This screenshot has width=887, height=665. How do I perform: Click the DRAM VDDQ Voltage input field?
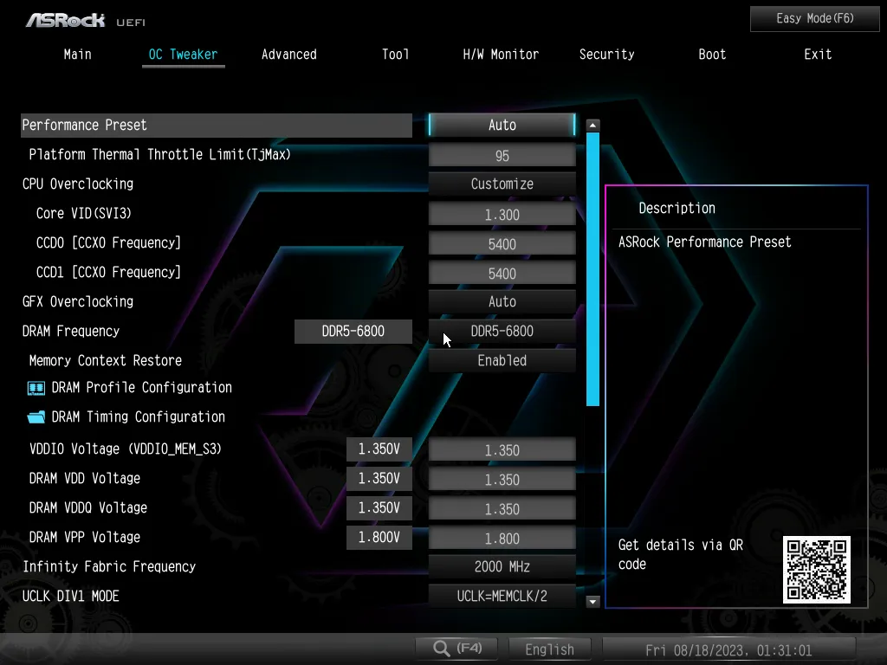click(502, 507)
